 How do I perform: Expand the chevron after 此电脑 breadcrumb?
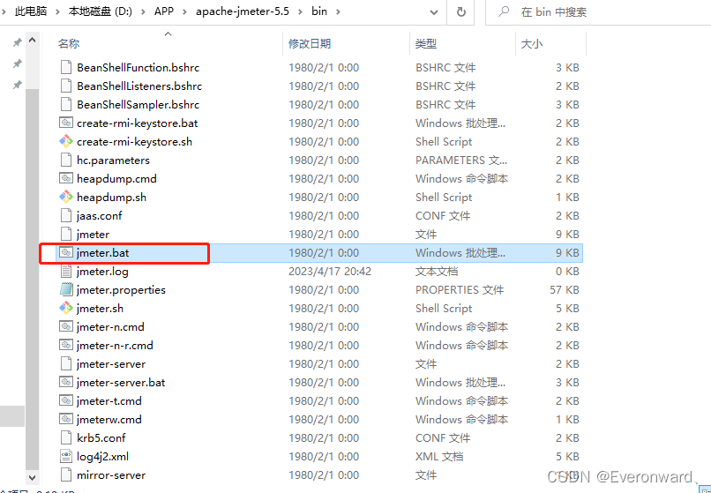point(57,11)
